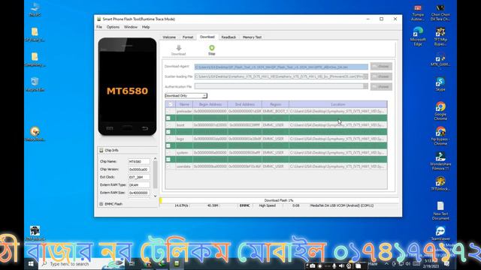Viewport: 481px width, 270px height.
Task: Open Google Chrome desktop shortcut
Action: 440,111
